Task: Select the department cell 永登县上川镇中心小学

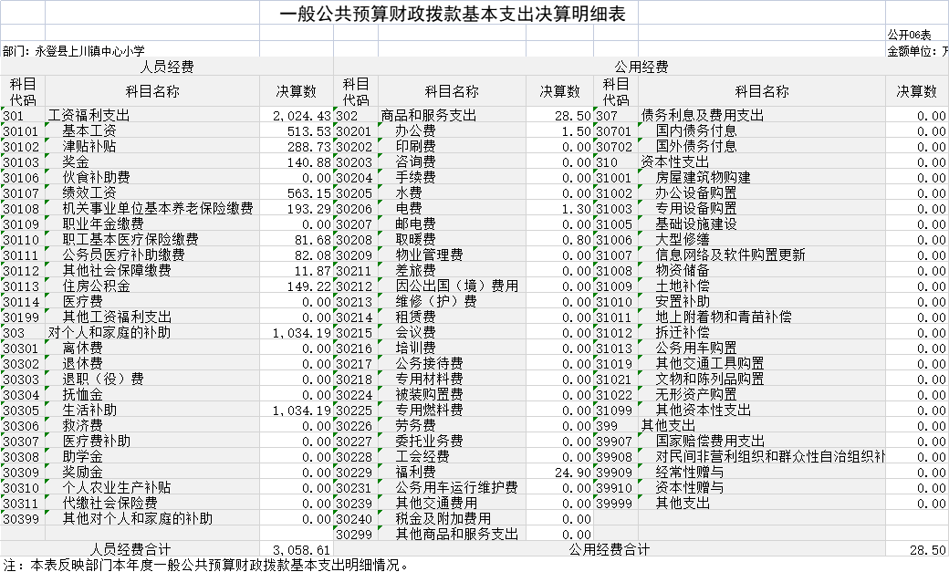Action: [87, 51]
